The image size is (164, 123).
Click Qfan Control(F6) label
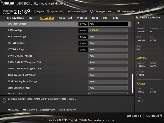(x=79, y=11)
